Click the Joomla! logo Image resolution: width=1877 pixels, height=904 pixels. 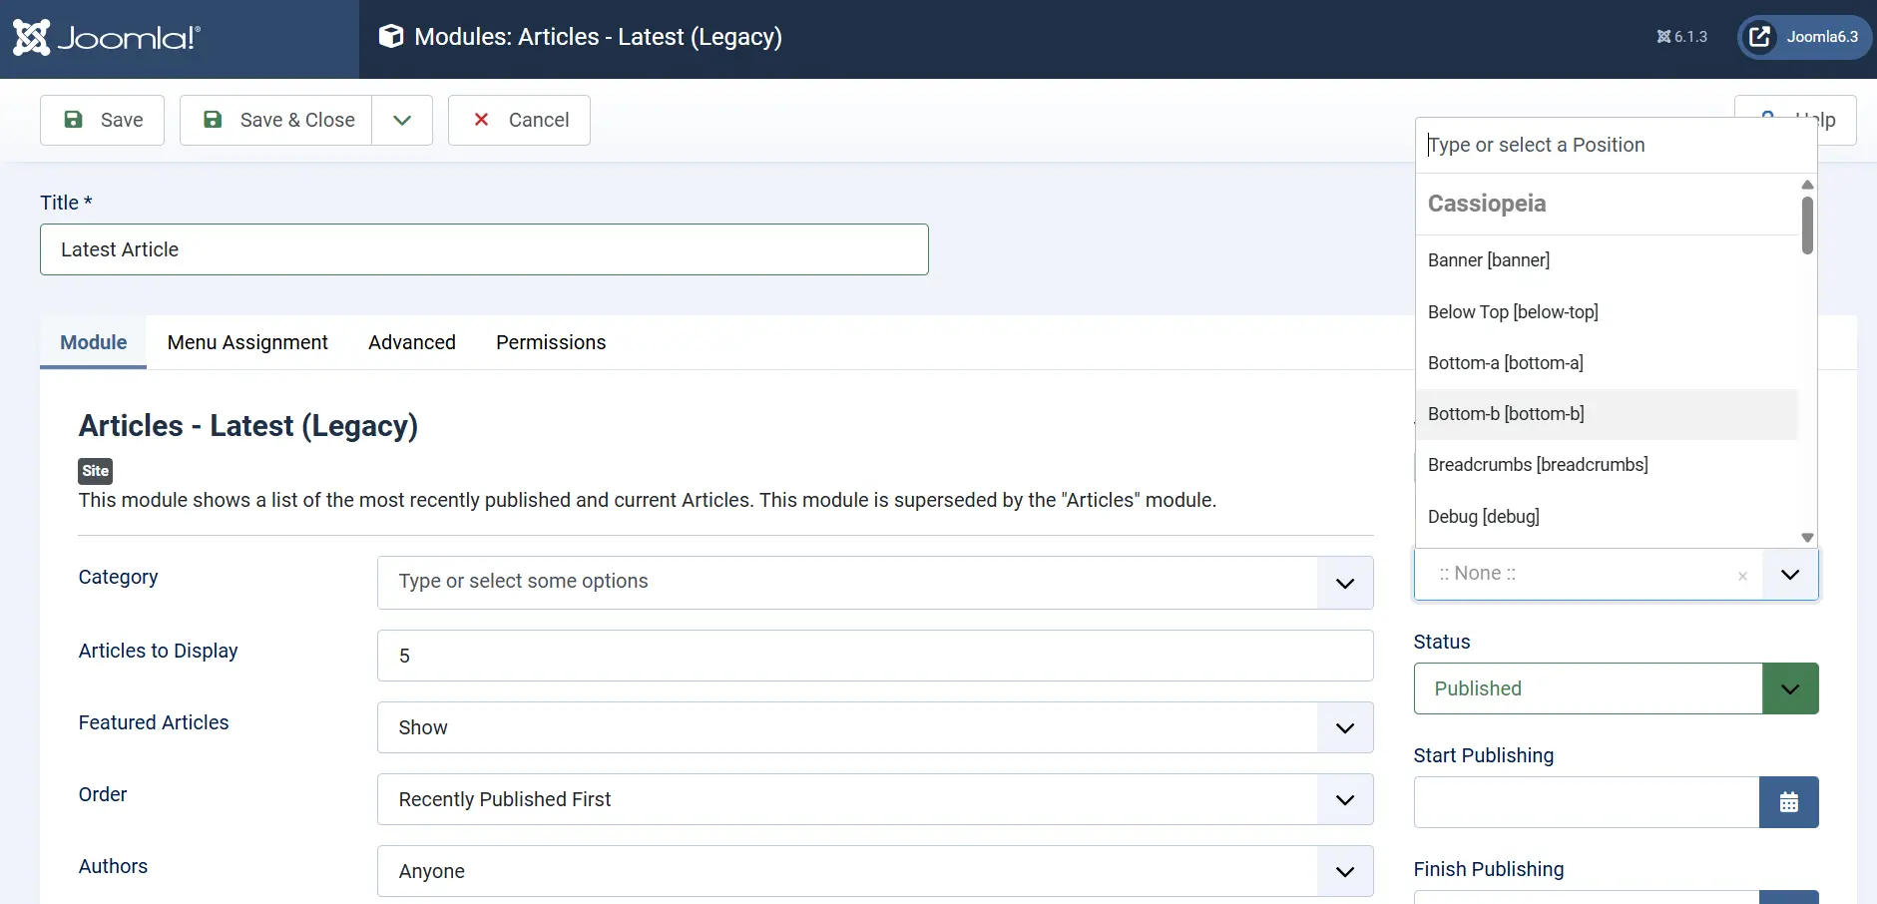point(107,38)
